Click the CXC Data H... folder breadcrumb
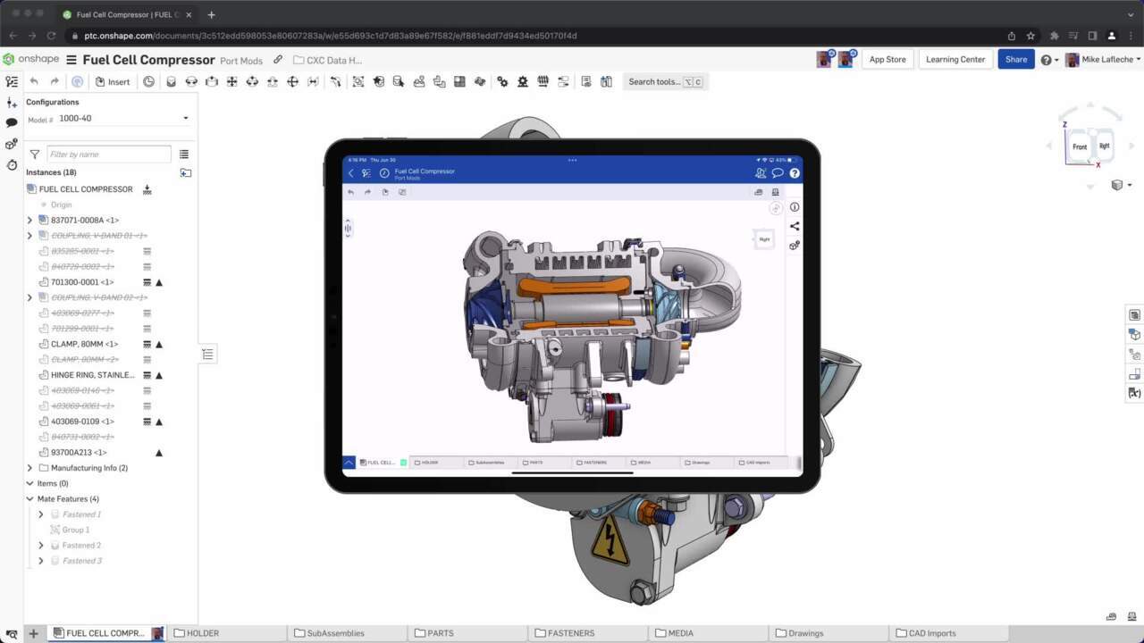The image size is (1144, 643). pos(327,60)
